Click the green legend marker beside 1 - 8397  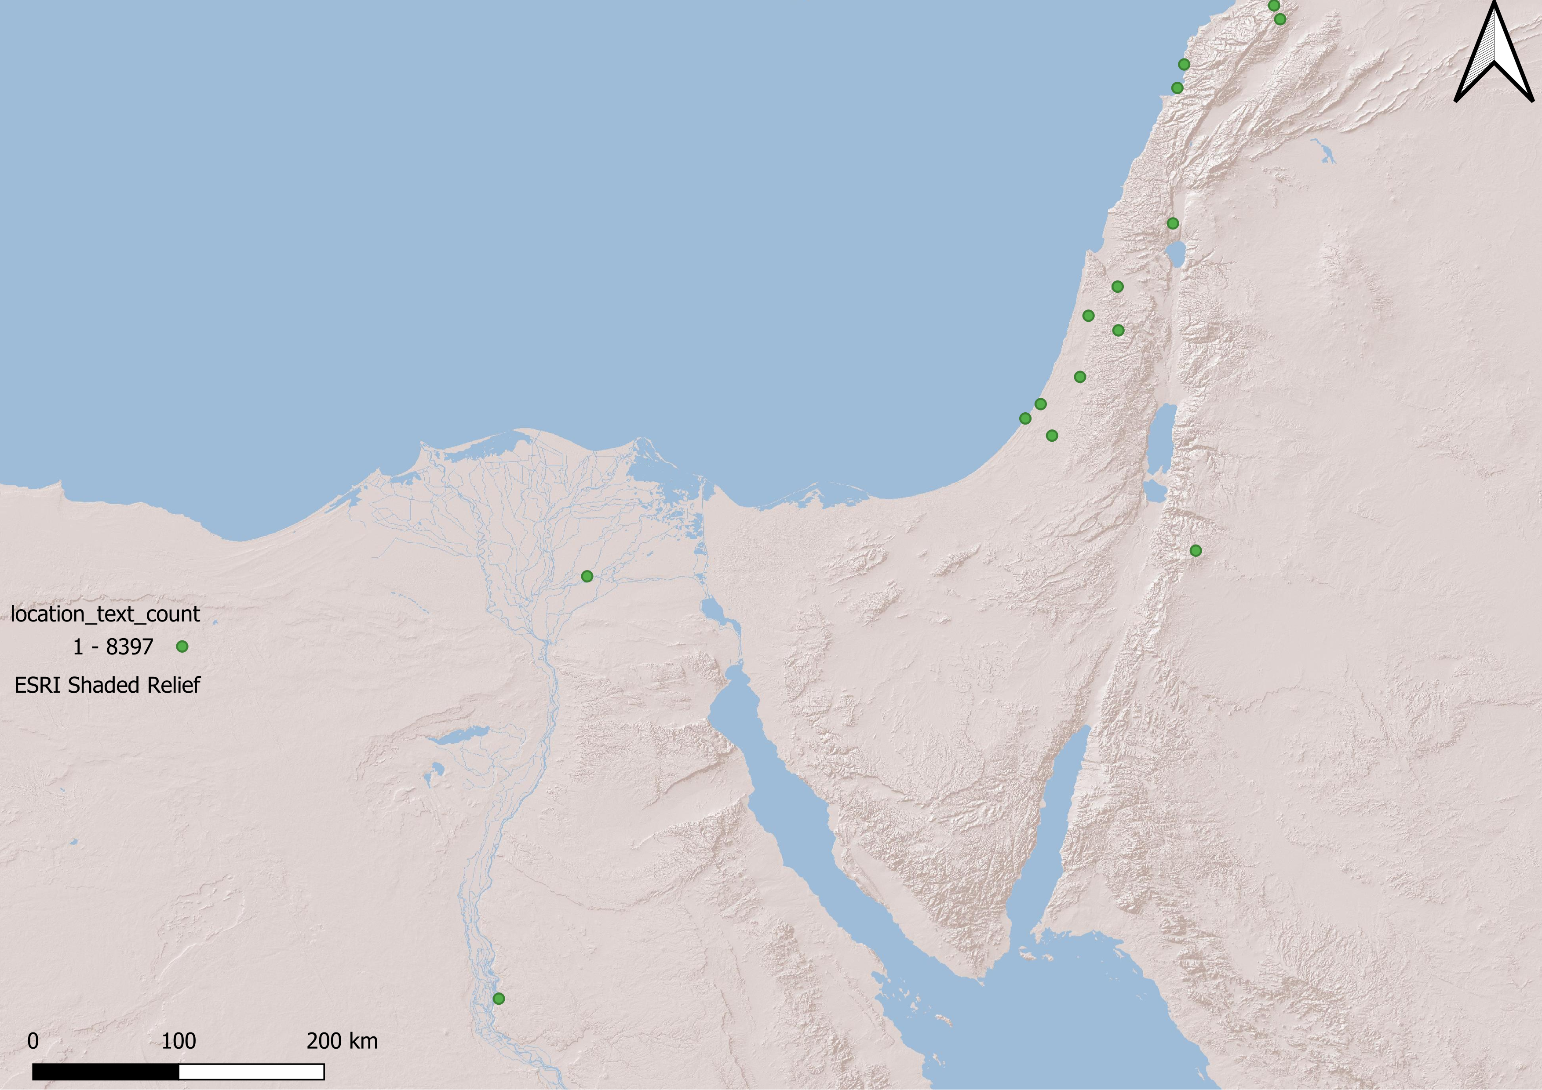click(182, 647)
